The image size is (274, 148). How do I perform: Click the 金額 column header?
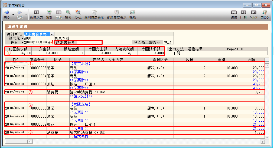point(251,60)
